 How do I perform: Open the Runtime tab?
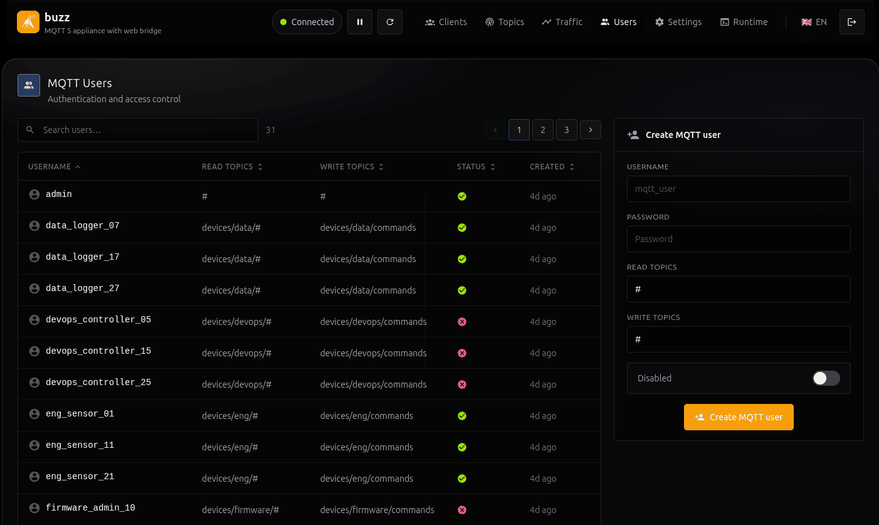[744, 22]
